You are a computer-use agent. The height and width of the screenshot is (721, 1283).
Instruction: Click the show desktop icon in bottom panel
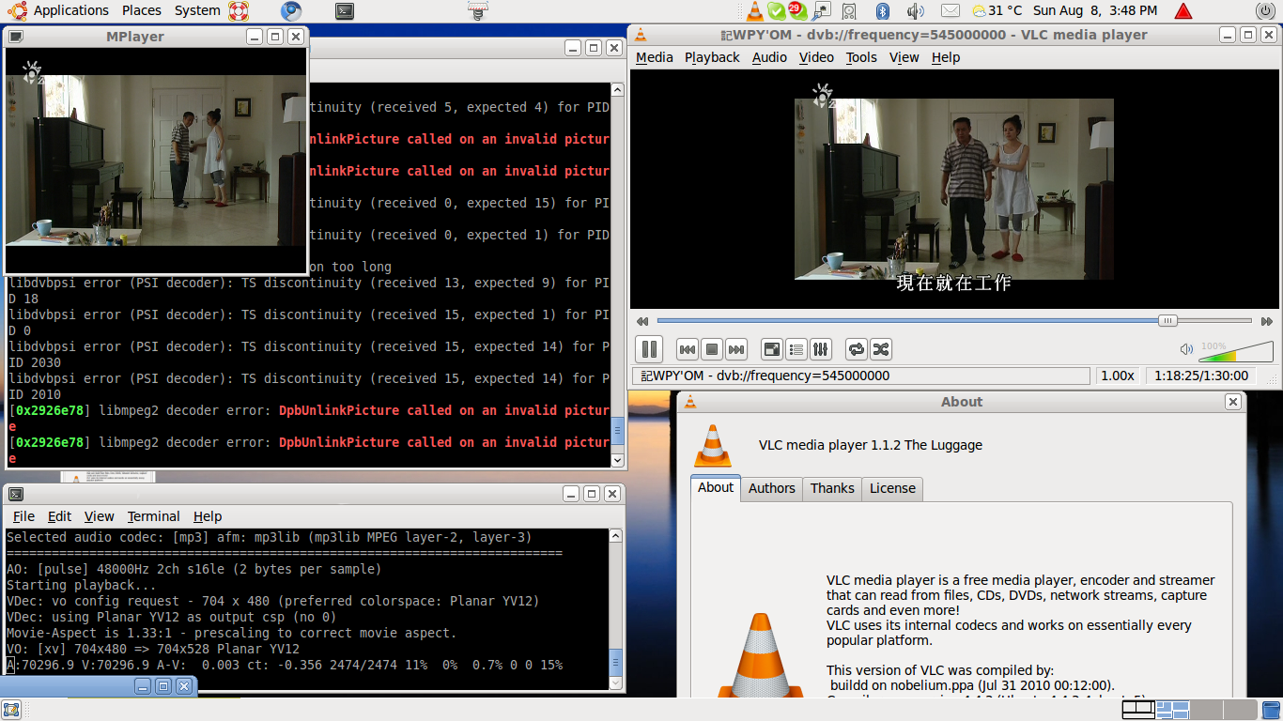coord(11,709)
